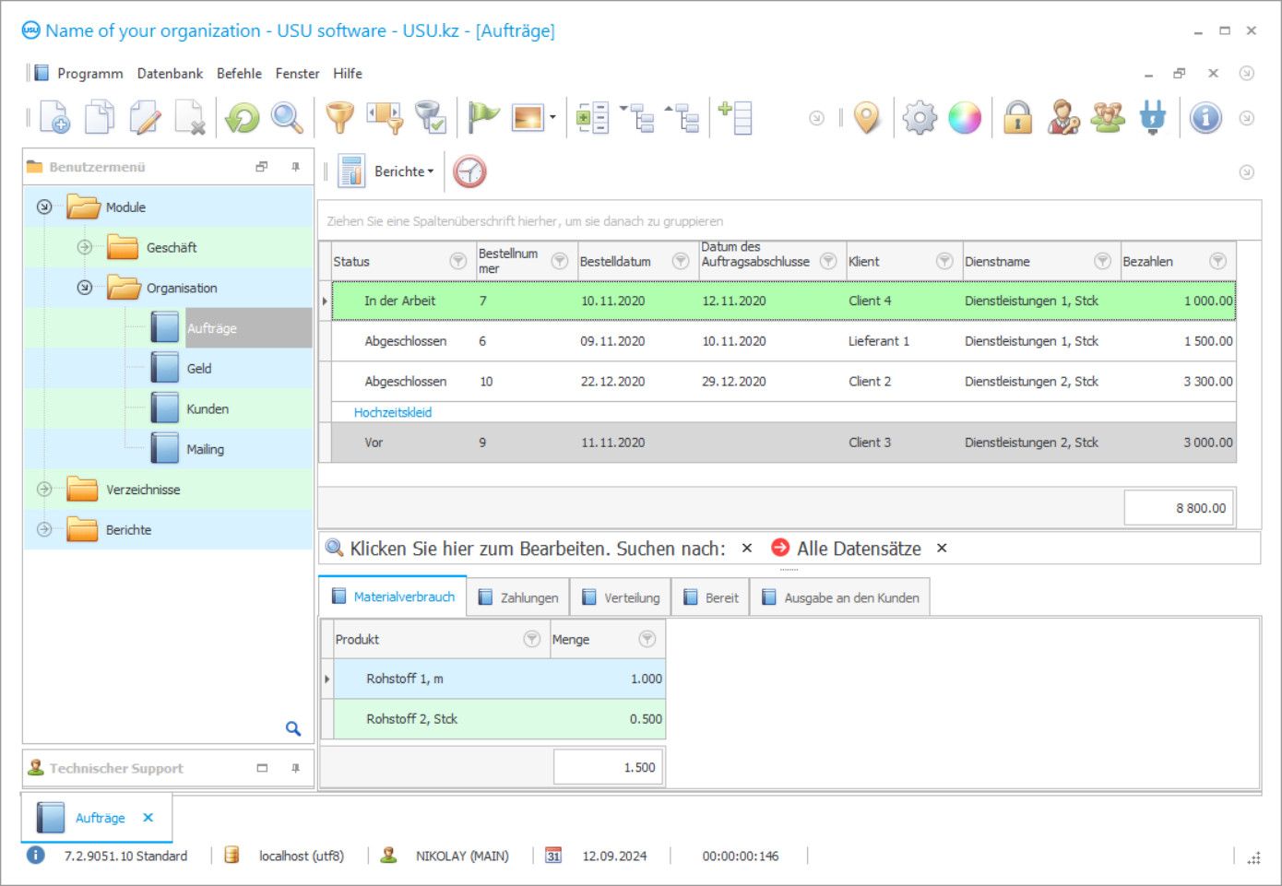The width and height of the screenshot is (1282, 886).
Task: Expand the Verzeichnisse folder in the sidebar
Action: point(44,489)
